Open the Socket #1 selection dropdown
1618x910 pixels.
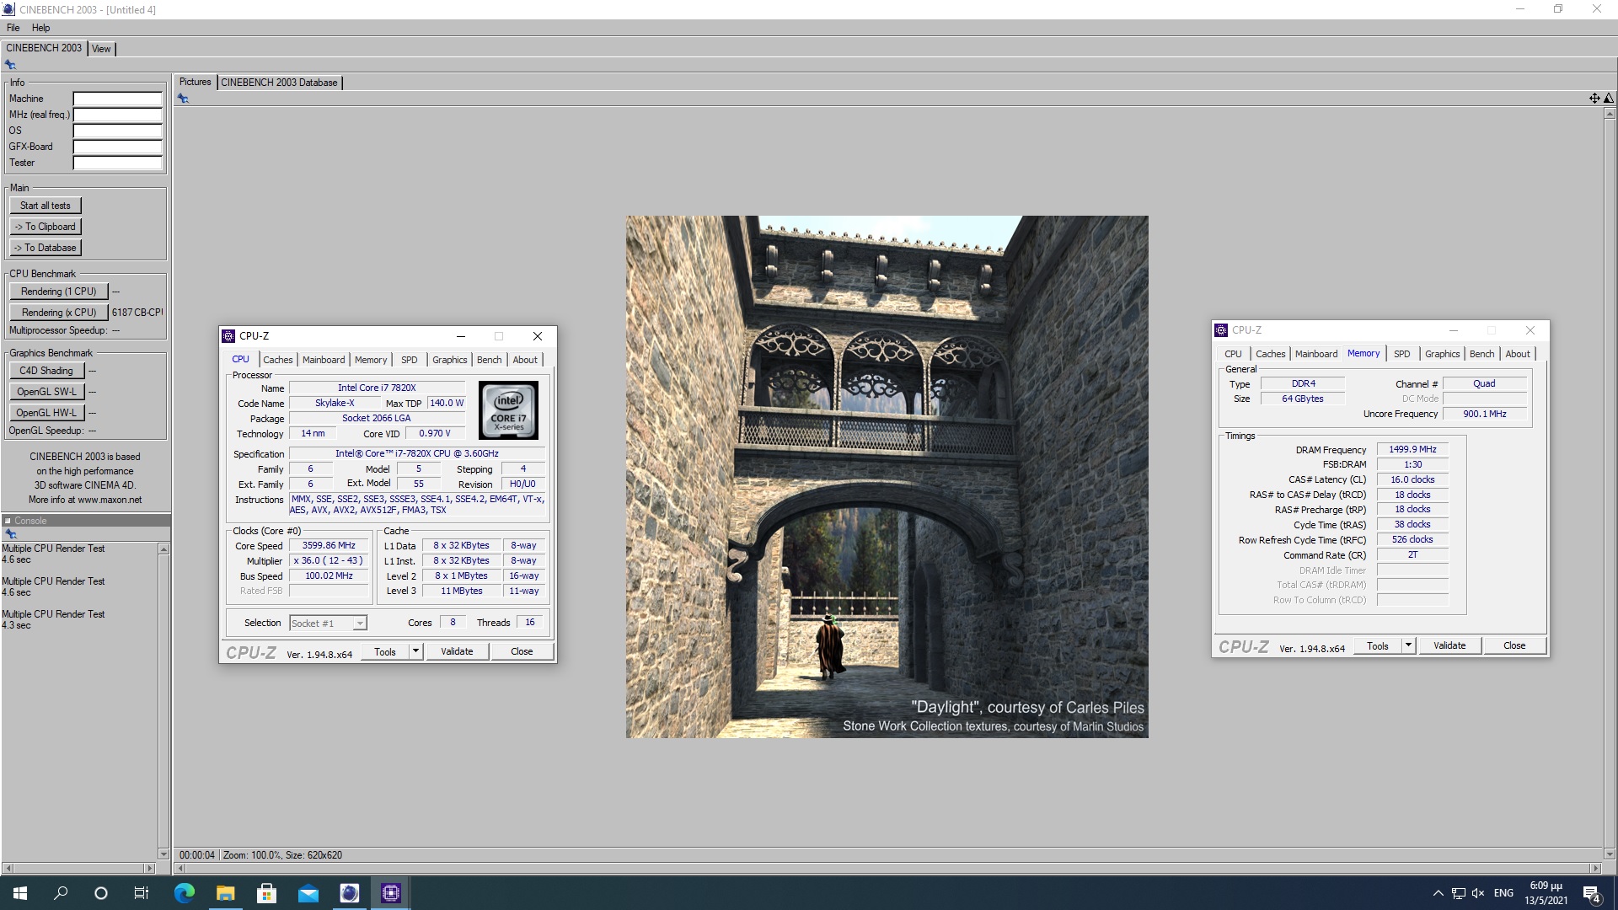coord(328,624)
